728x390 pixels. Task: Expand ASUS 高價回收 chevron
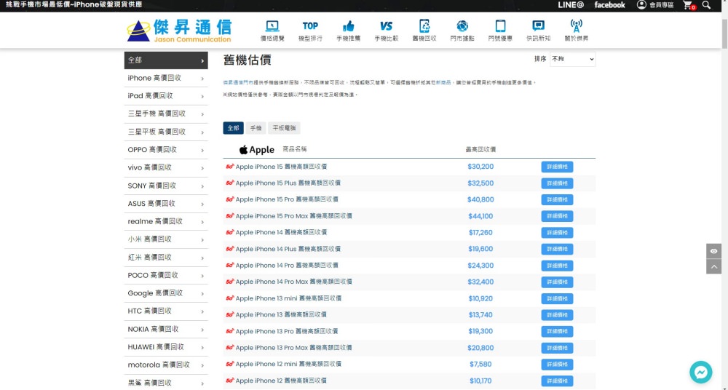202,204
